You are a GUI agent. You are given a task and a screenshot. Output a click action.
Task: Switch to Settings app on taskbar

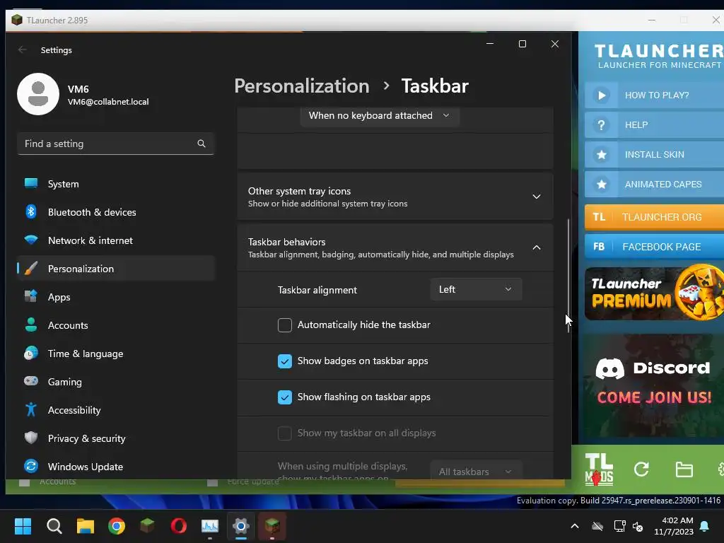point(240,526)
